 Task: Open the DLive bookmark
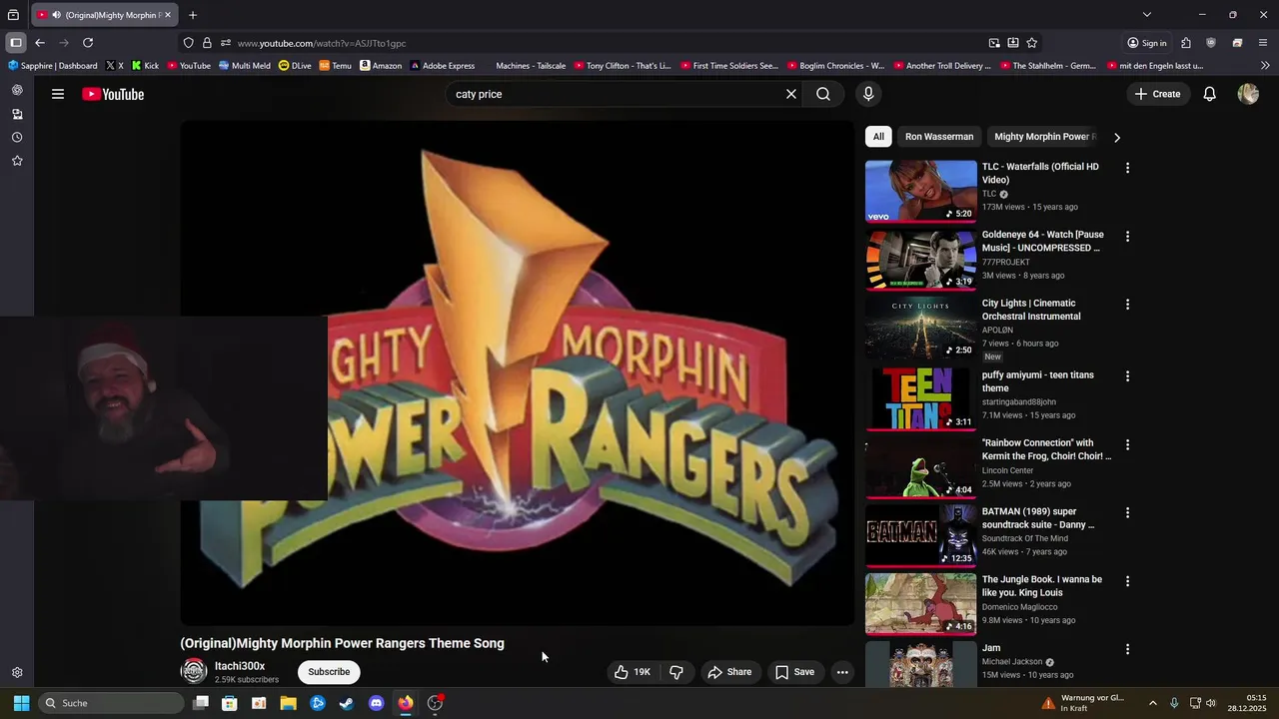[295, 66]
